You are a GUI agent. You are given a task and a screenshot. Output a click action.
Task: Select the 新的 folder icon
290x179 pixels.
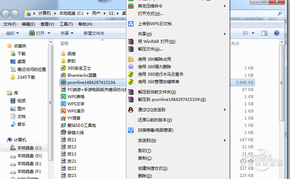[63, 61]
